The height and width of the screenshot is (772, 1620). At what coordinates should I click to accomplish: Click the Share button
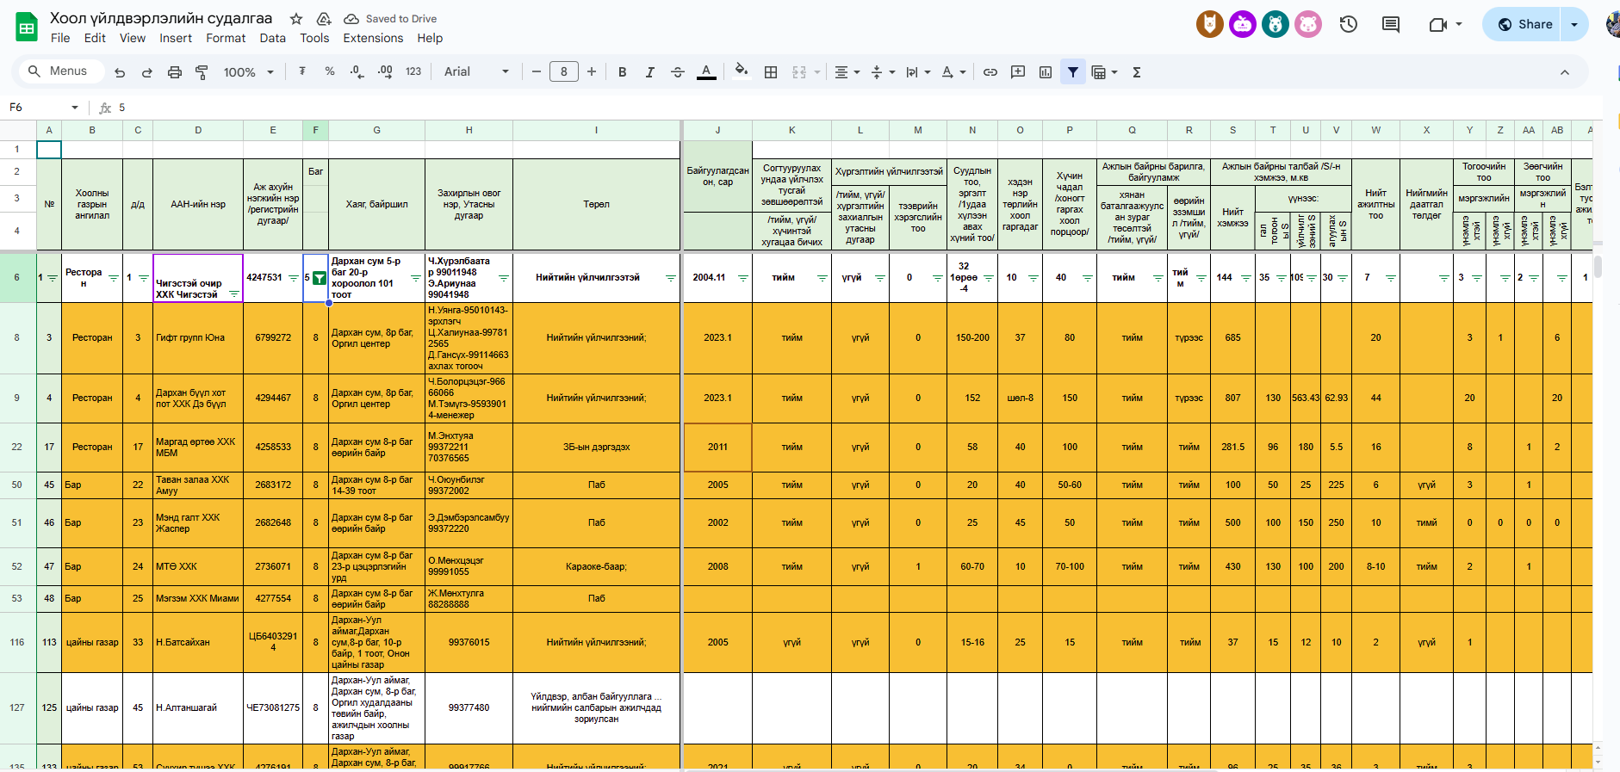click(x=1524, y=24)
